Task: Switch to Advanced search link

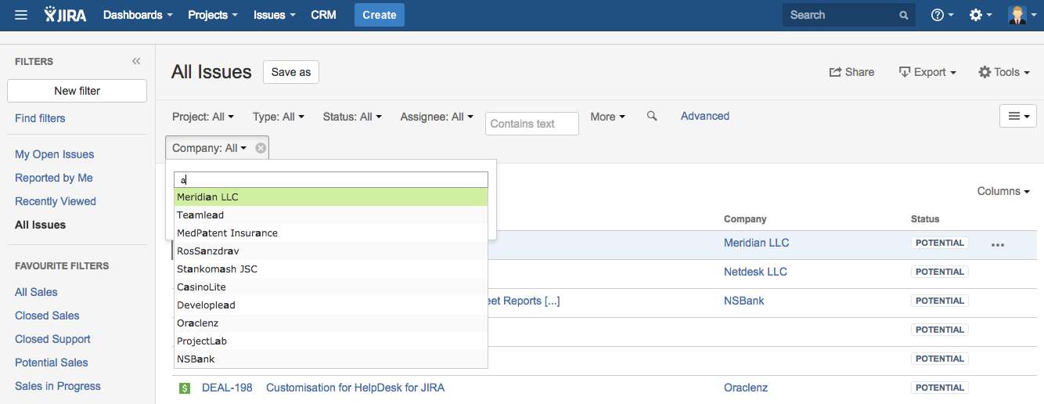Action: 704,116
